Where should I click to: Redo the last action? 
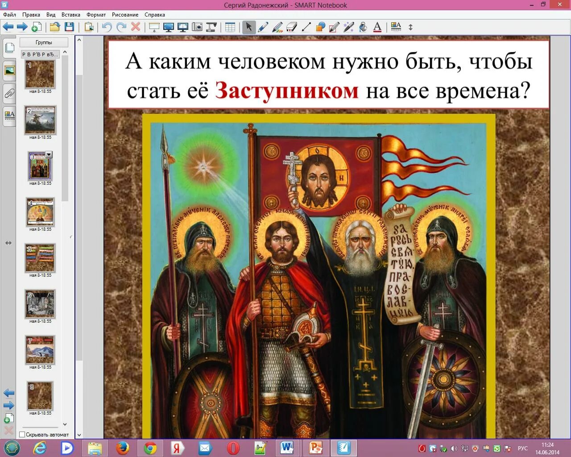[x=121, y=27]
